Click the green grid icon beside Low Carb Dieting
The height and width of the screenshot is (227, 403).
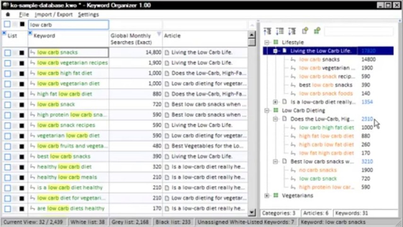pos(276,110)
